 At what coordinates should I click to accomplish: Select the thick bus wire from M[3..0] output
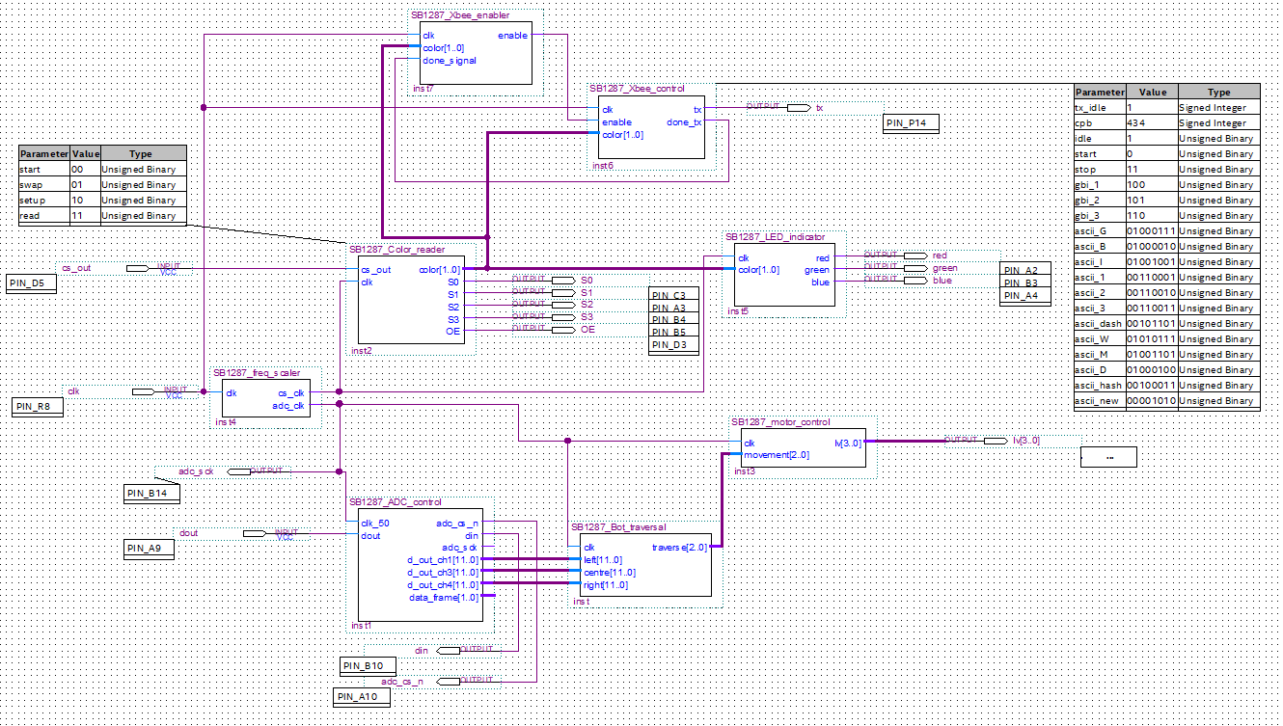pos(907,441)
